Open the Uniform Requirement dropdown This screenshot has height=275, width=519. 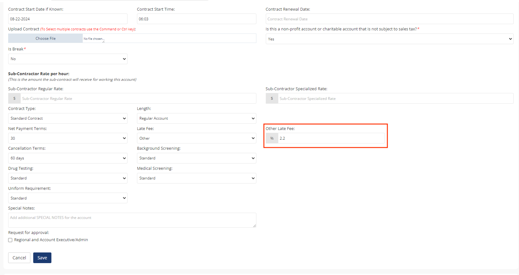pyautogui.click(x=68, y=198)
